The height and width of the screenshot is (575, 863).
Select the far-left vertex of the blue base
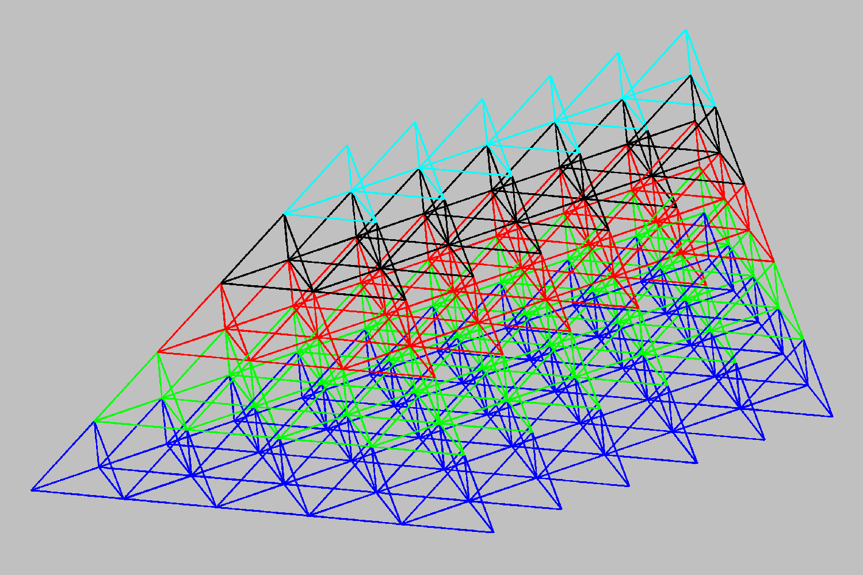(x=32, y=490)
